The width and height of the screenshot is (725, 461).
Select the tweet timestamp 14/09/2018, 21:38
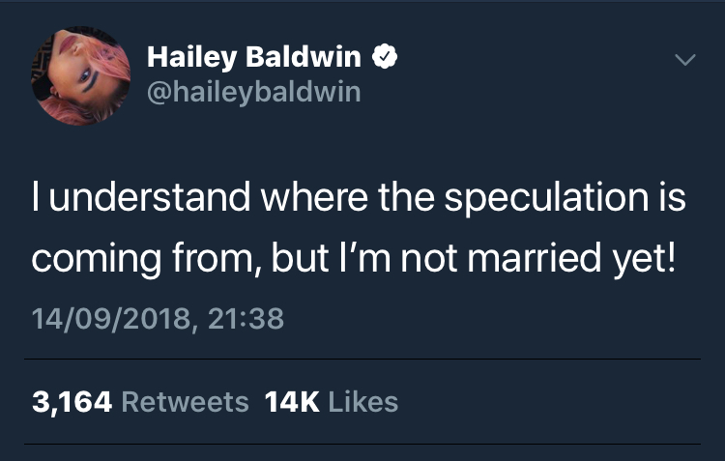pyautogui.click(x=158, y=319)
